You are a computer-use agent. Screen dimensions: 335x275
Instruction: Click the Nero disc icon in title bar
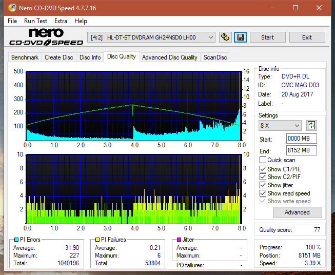12,8
